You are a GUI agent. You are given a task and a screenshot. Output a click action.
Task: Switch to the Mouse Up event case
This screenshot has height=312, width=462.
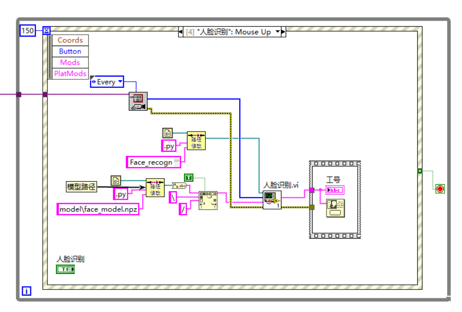231,32
